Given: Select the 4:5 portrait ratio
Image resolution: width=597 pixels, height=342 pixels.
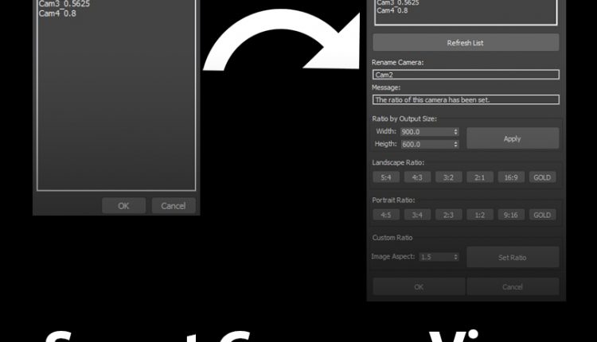Looking at the screenshot, I should (385, 215).
